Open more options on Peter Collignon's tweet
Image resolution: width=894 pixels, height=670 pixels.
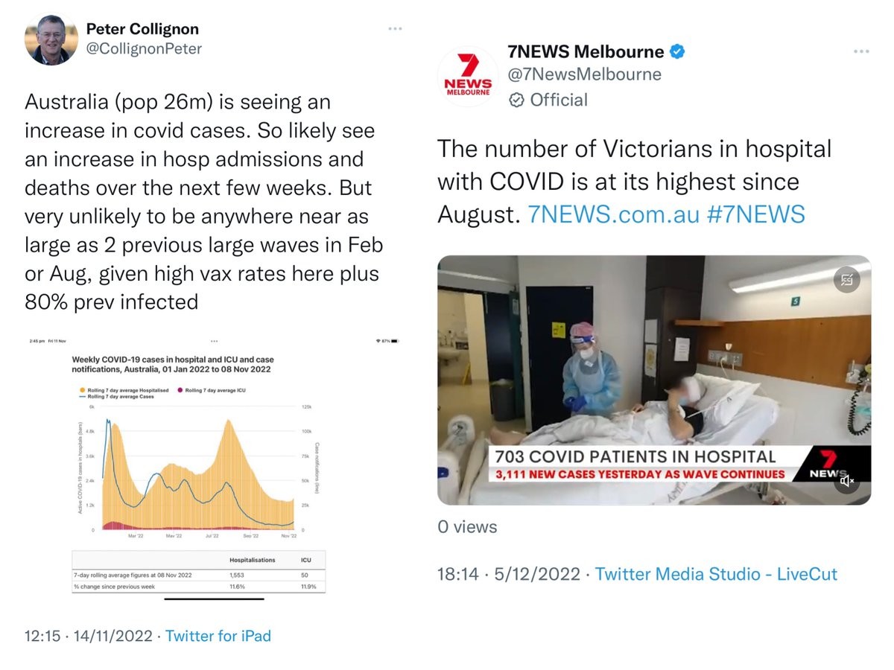tap(395, 29)
